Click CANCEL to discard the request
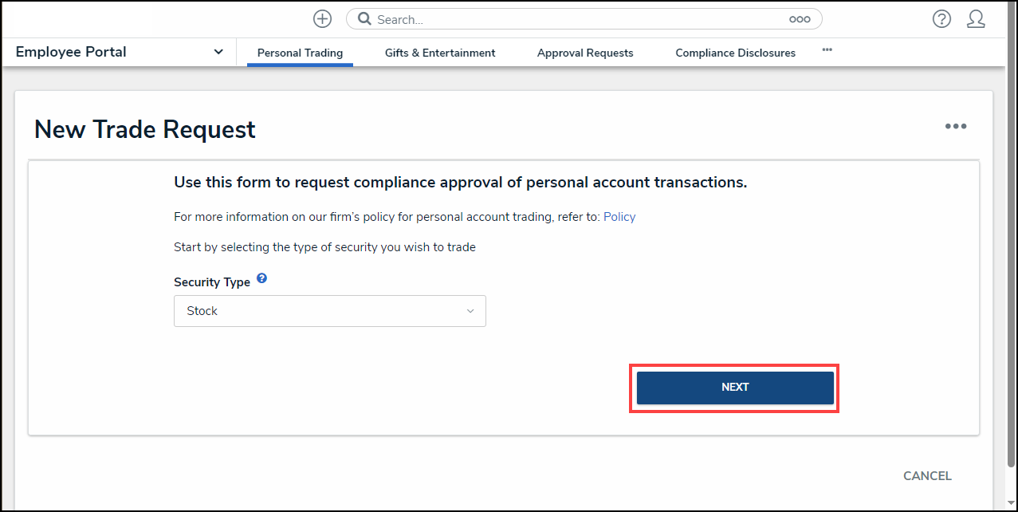1018x512 pixels. (x=927, y=476)
